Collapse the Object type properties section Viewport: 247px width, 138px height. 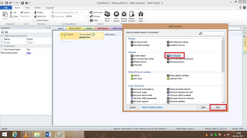pyautogui.click(x=2, y=36)
